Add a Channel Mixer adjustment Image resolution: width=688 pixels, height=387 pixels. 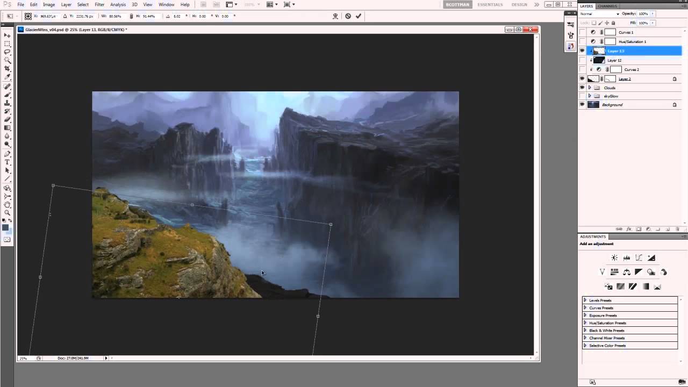(663, 272)
